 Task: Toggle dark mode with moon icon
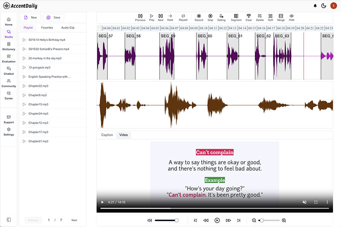click(x=324, y=6)
